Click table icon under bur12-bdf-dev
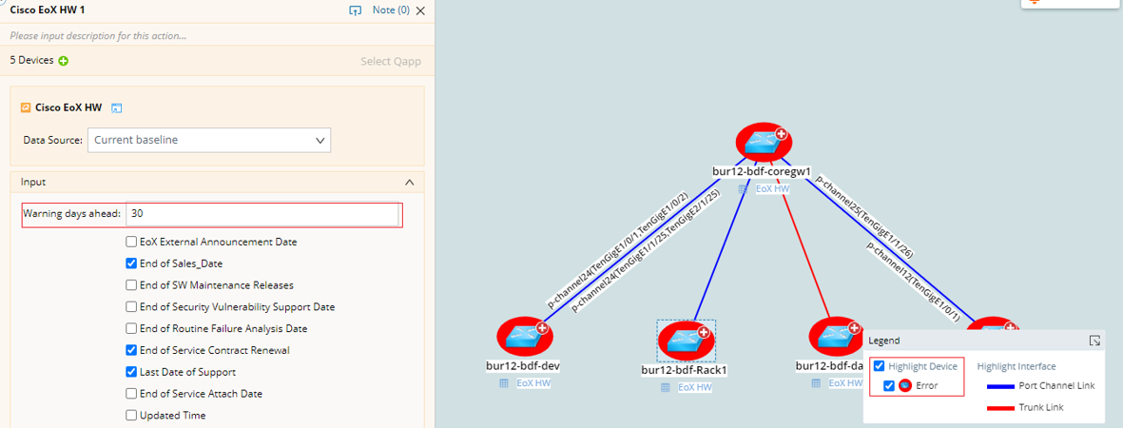Viewport: 1123px width, 429px height. click(503, 383)
